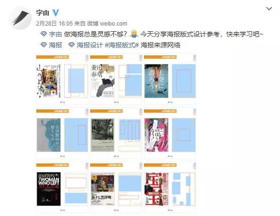The image size is (280, 216).
Task: Click the 2月28日 16:05 timestamp
Action: click(x=54, y=24)
